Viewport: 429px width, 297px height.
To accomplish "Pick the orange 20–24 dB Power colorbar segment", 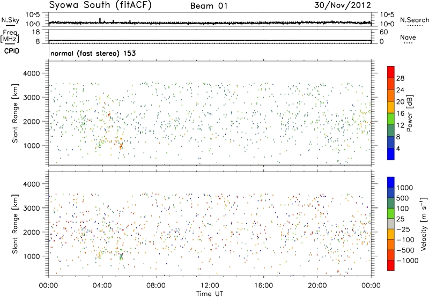I will coord(391,95).
